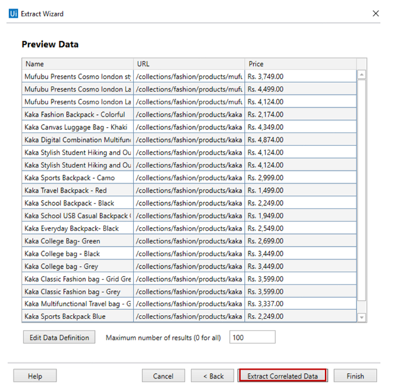Select the Rs. 2,549.00 price cell
393x388 pixels.
point(301,228)
